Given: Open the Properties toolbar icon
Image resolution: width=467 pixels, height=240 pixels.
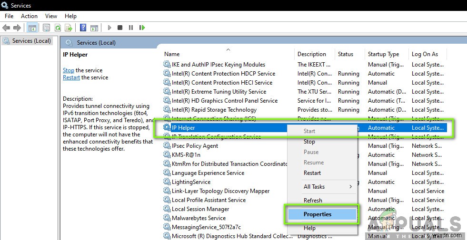Looking at the screenshot, I should point(47,28).
